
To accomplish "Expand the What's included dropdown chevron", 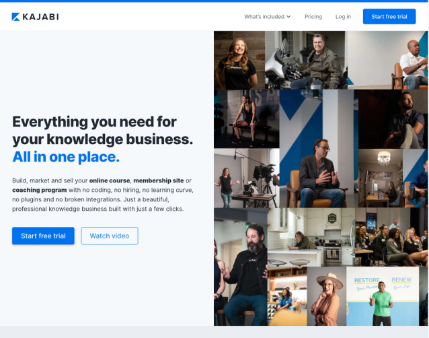I will point(288,17).
